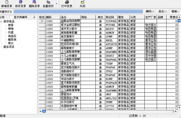Select the 服务项目 tree node
The width and height of the screenshot is (181, 118).
tap(9, 47)
